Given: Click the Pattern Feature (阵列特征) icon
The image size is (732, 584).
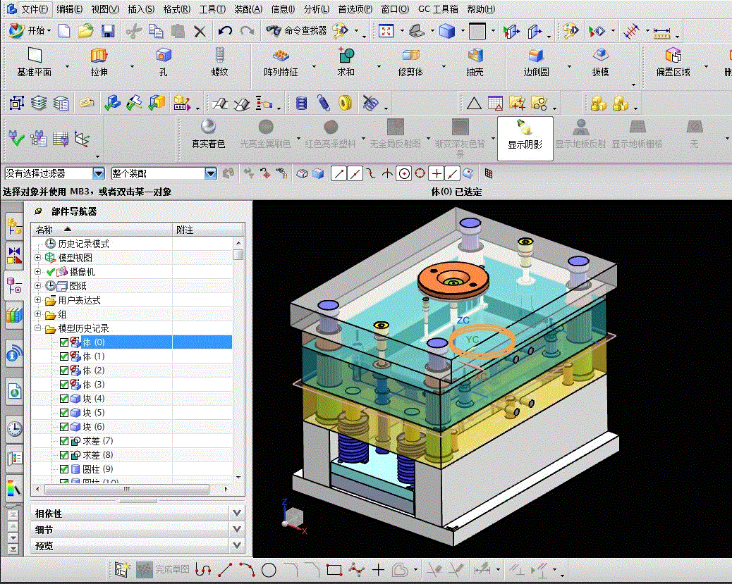Looking at the screenshot, I should point(281,56).
